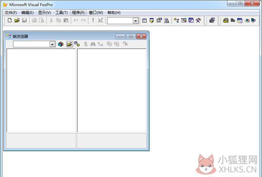Image resolution: width=262 pixels, height=177 pixels.
Task: Click the lower-left class description box
Action: pyautogui.click(x=41, y=140)
